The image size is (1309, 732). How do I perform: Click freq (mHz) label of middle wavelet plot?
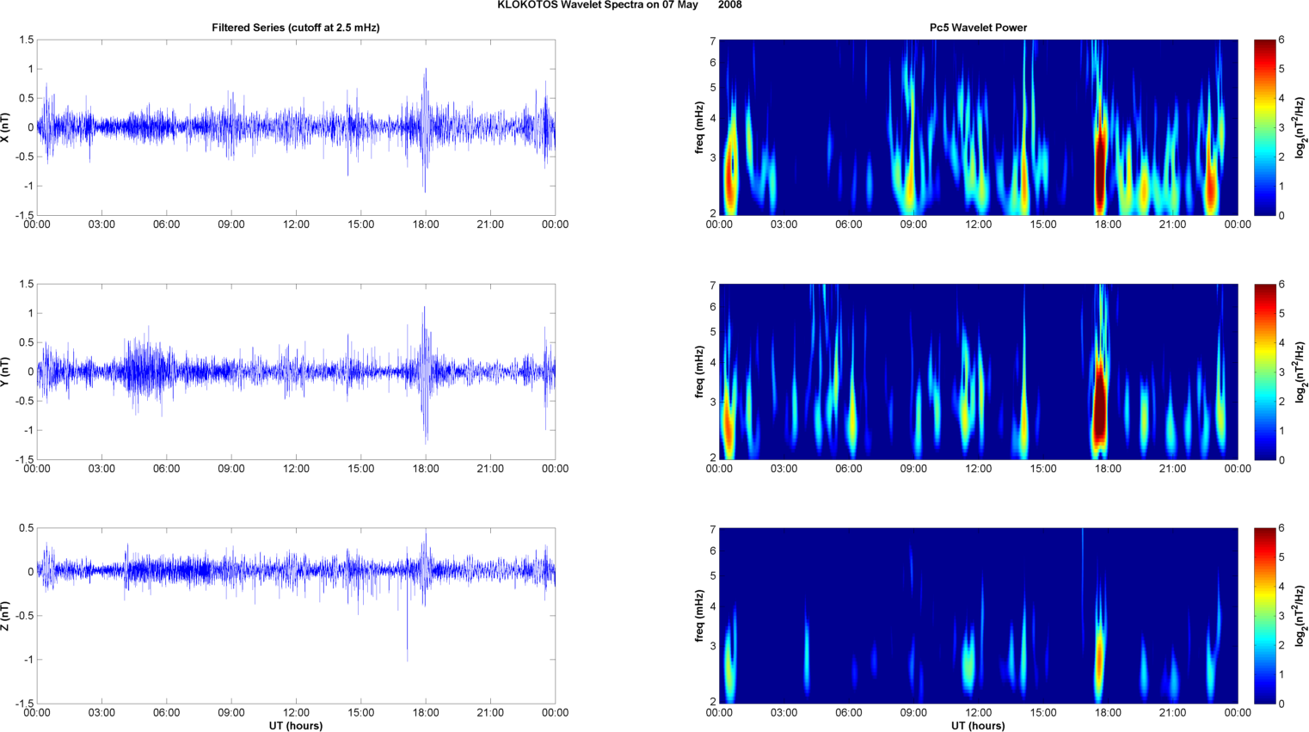[x=700, y=372]
